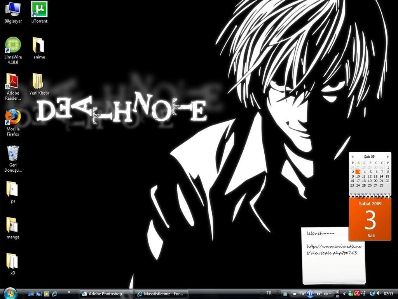
Task: Open the Windows Live Messenger tray icon
Action: (351, 294)
